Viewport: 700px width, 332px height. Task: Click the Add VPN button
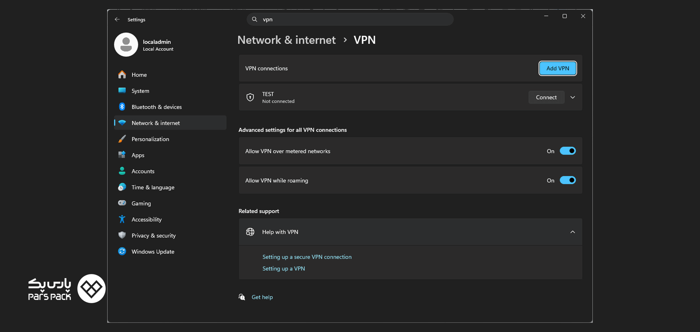tap(558, 68)
